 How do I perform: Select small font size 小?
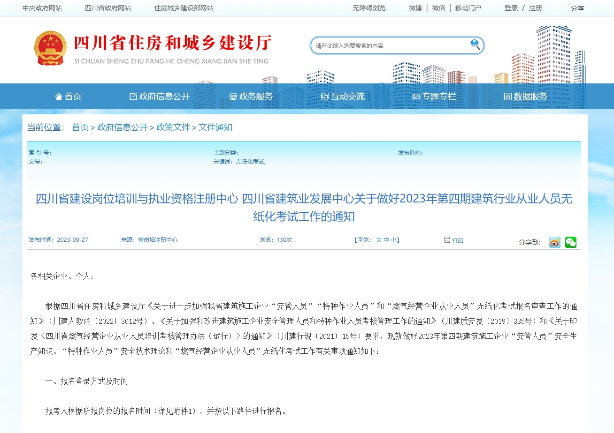395,240
